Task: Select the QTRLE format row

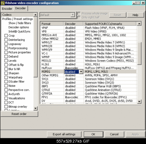Action: pyautogui.click(x=88, y=90)
